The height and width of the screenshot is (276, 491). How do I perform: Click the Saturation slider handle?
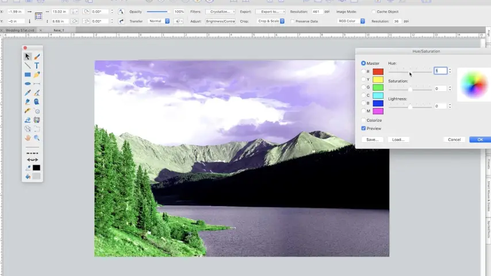pos(410,89)
